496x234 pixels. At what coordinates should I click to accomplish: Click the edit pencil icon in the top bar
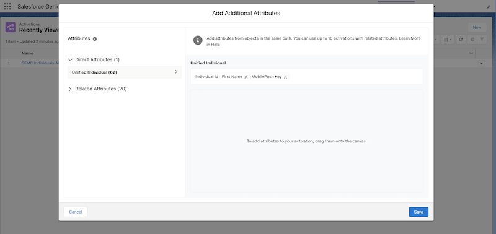pyautogui.click(x=489, y=7)
